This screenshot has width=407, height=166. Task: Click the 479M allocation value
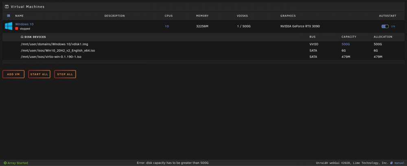pos(378,57)
